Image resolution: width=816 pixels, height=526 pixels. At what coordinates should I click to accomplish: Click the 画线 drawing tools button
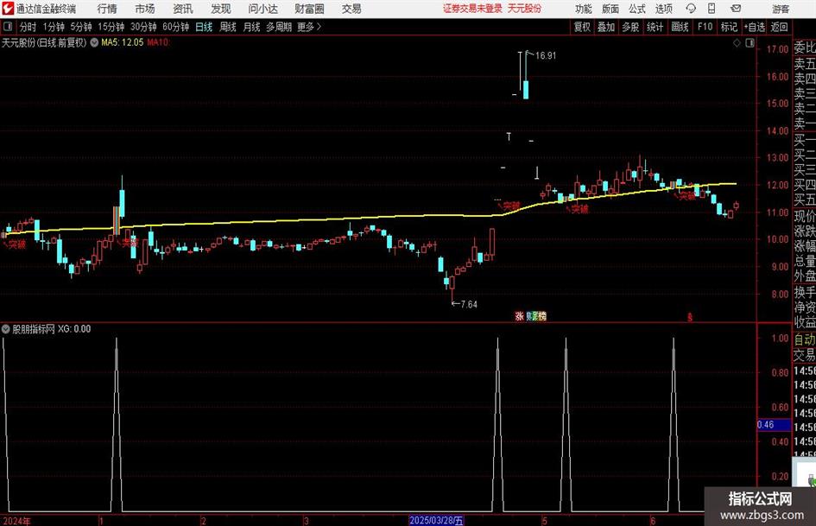coord(680,27)
